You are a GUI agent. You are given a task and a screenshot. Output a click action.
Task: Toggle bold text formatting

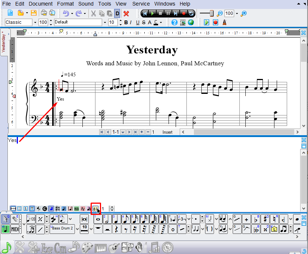126,22
